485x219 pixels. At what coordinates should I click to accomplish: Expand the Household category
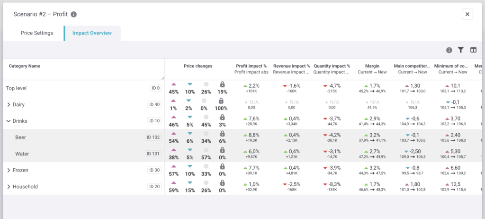click(x=9, y=187)
